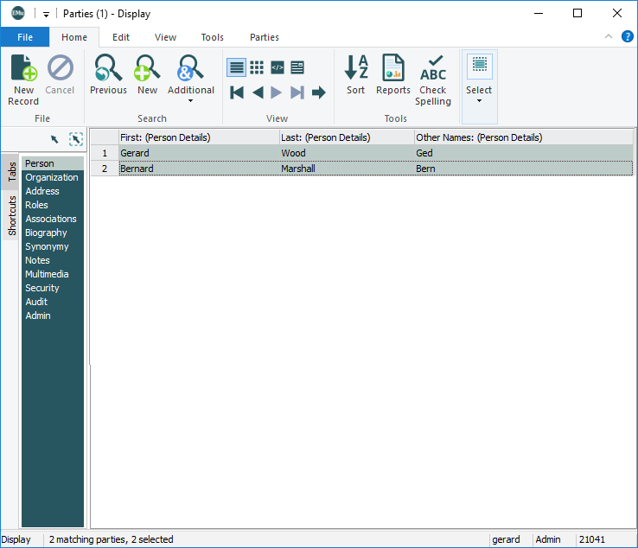Switch to list view mode
Viewport: 638px width, 548px height.
pyautogui.click(x=236, y=67)
